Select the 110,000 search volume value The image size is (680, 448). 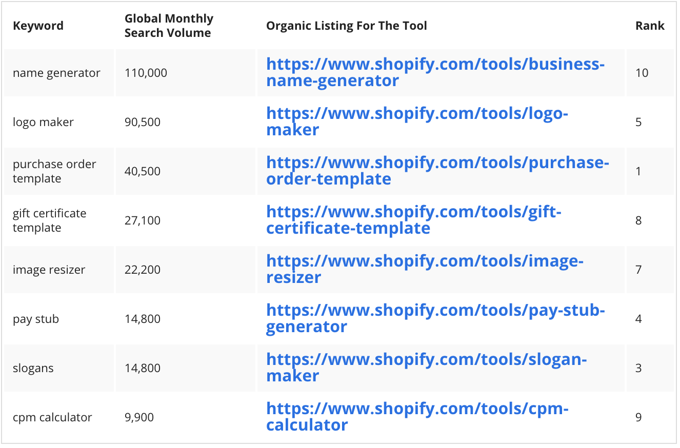pos(146,73)
